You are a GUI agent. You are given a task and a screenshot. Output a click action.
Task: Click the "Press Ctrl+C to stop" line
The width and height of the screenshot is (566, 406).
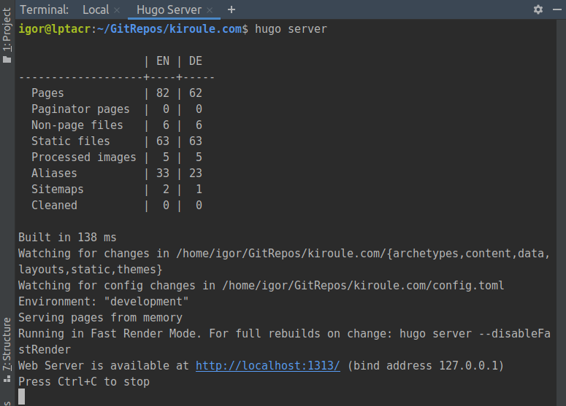pos(84,381)
